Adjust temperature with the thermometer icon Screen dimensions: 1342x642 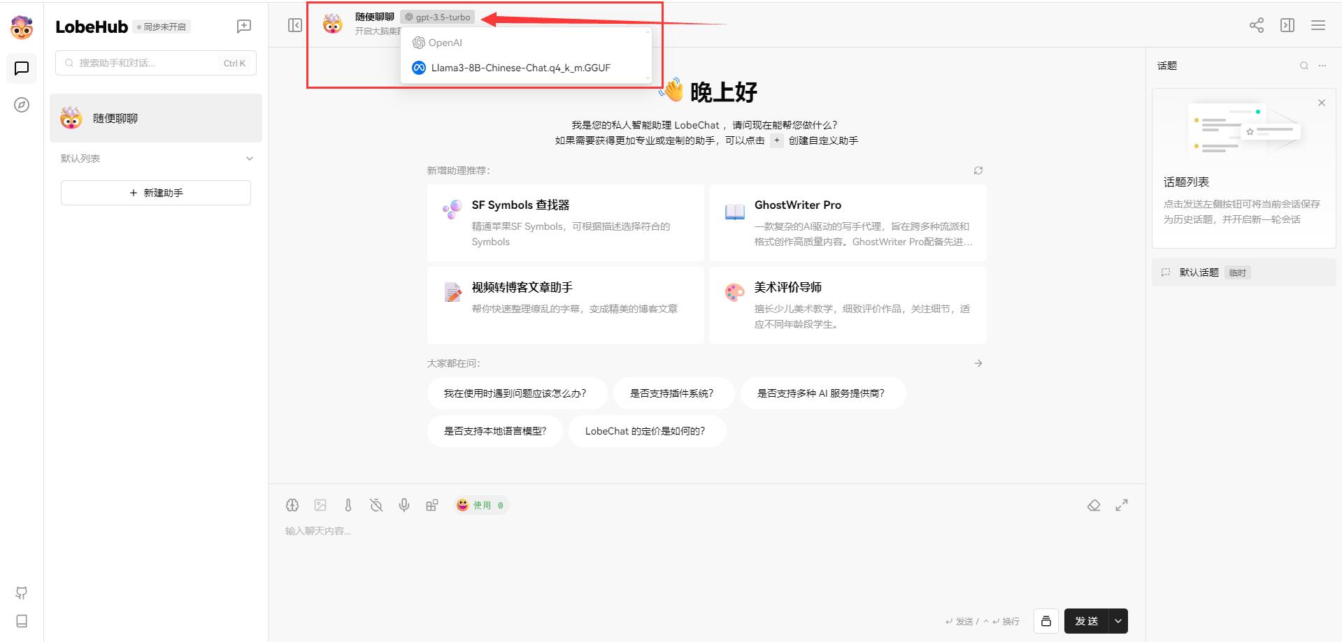tap(348, 505)
